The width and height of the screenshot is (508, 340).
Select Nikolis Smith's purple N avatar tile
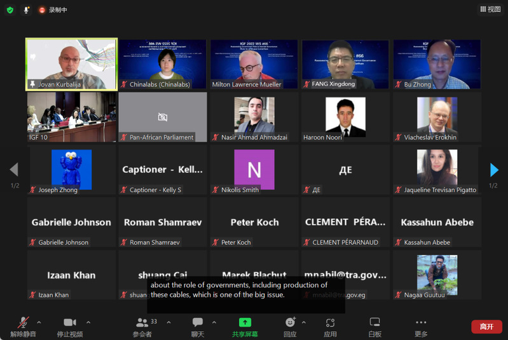(x=254, y=169)
